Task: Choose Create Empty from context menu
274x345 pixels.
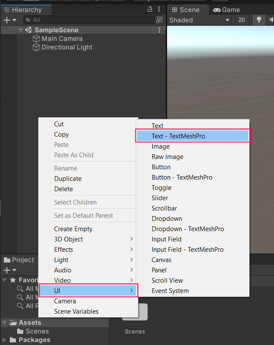Action: (87, 229)
